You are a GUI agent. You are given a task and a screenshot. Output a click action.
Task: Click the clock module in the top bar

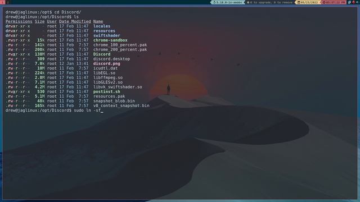coord(334,2)
